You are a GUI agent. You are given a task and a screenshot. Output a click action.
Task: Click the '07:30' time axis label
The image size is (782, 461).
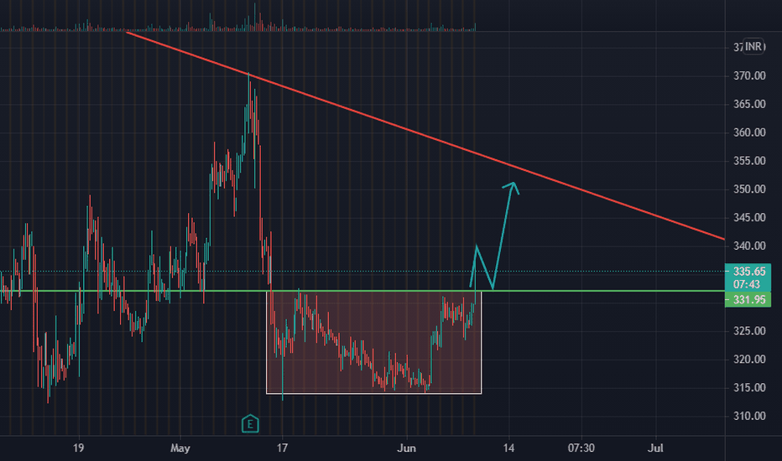pyautogui.click(x=581, y=448)
